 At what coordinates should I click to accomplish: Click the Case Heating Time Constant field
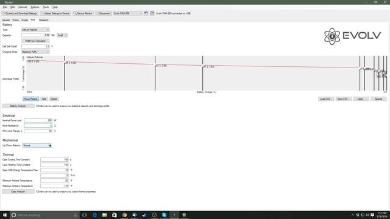(x=54, y=165)
